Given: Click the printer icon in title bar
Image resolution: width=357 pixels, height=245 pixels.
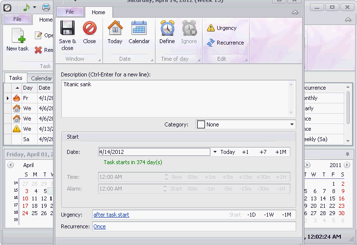Looking at the screenshot, I should (46, 7).
